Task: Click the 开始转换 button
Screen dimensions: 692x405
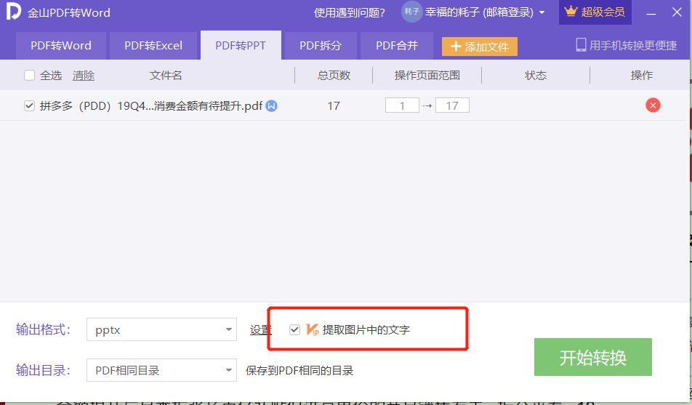Action: tap(592, 357)
